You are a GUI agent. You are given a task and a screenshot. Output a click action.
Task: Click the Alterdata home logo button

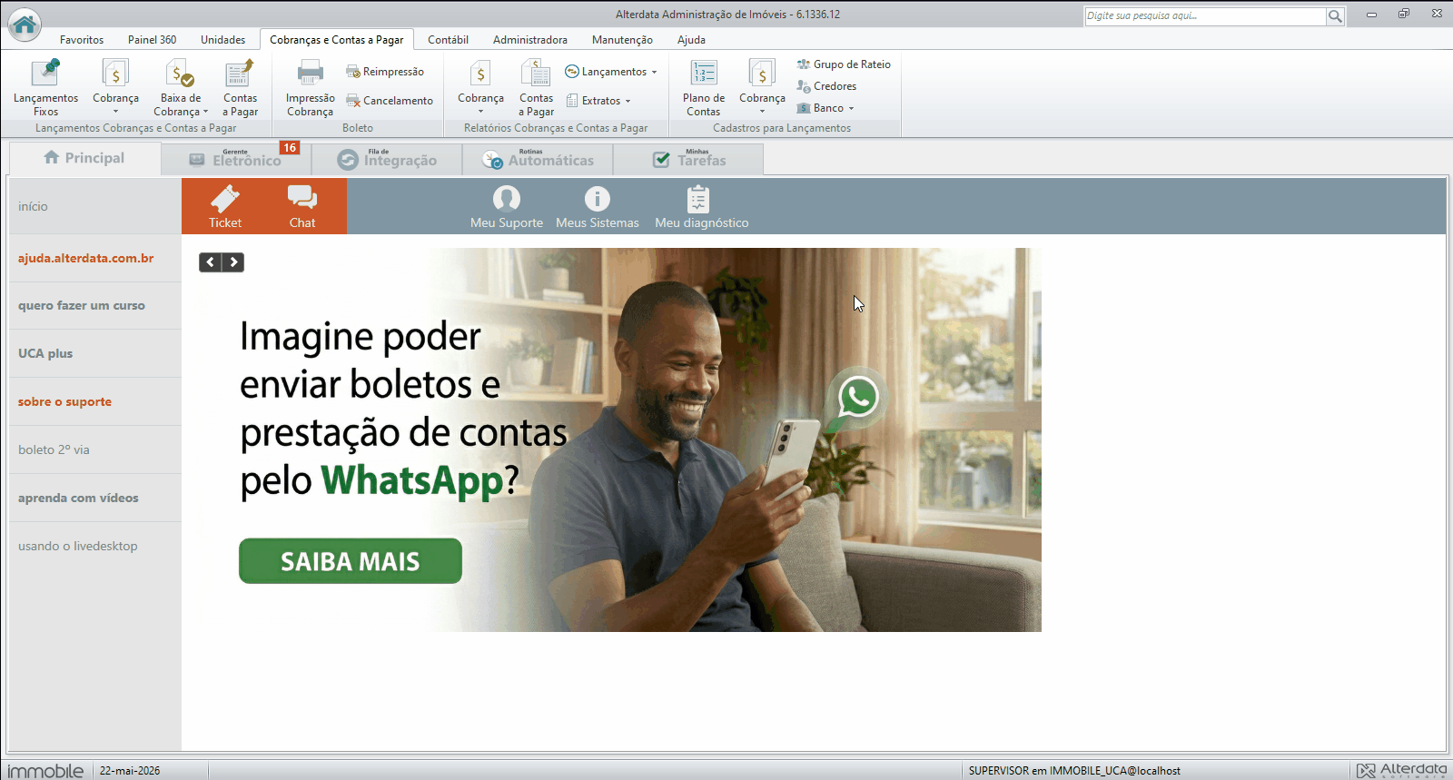click(25, 25)
